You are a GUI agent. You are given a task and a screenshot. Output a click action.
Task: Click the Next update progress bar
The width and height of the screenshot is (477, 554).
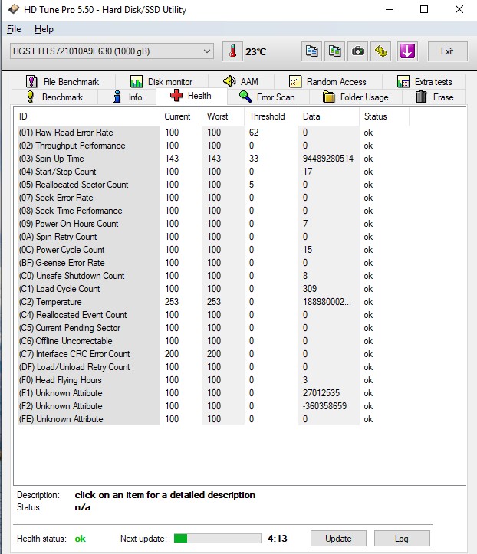(x=218, y=539)
